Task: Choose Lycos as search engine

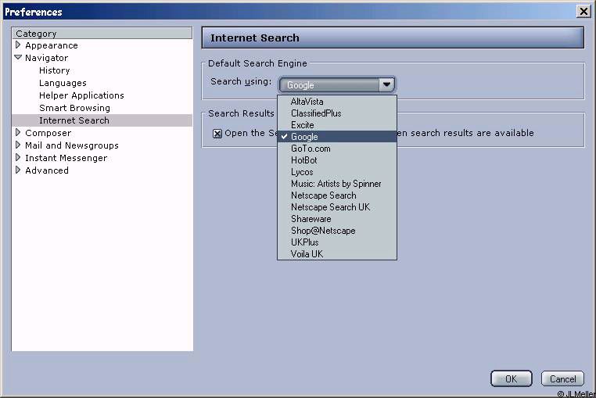Action: coord(337,172)
